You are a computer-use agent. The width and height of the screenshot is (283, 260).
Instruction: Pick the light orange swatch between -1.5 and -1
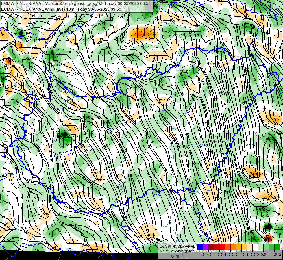click(244, 247)
